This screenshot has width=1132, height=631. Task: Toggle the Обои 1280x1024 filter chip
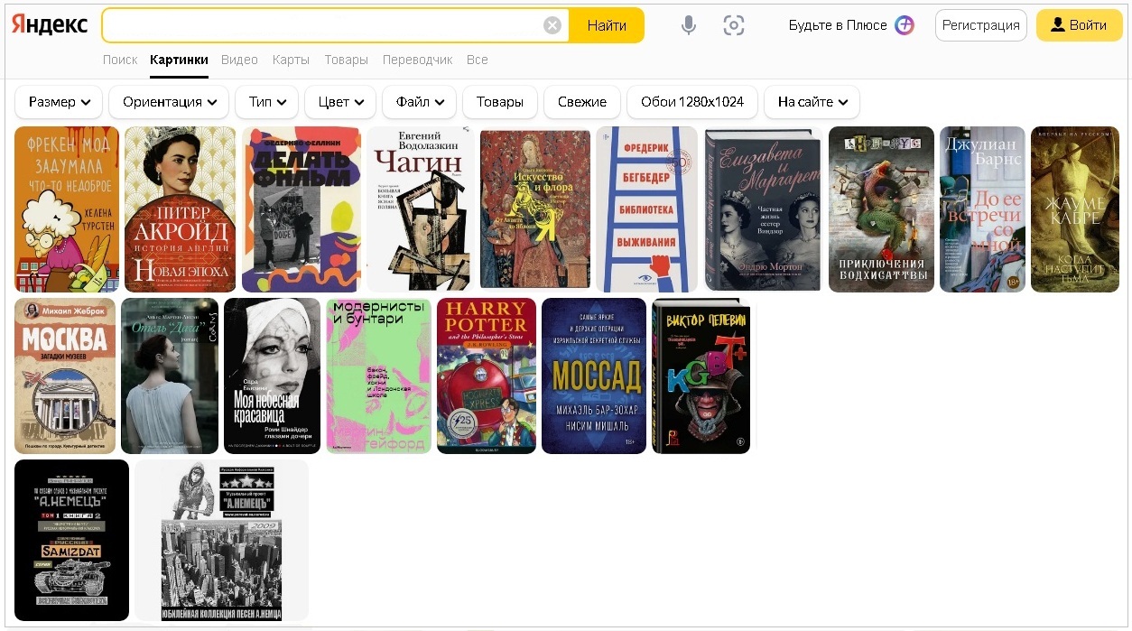692,102
